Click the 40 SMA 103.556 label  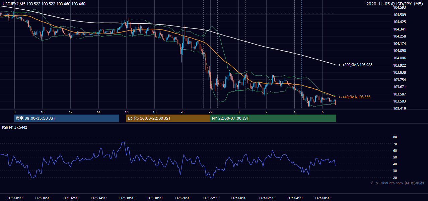point(354,97)
